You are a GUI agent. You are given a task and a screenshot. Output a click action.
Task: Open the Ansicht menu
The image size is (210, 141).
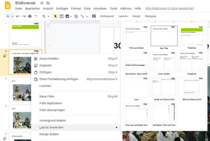[x=48, y=9]
